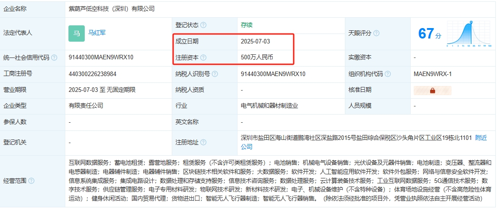Click the 纳税人资质 field label
The height and width of the screenshot is (211, 499).
189,90
